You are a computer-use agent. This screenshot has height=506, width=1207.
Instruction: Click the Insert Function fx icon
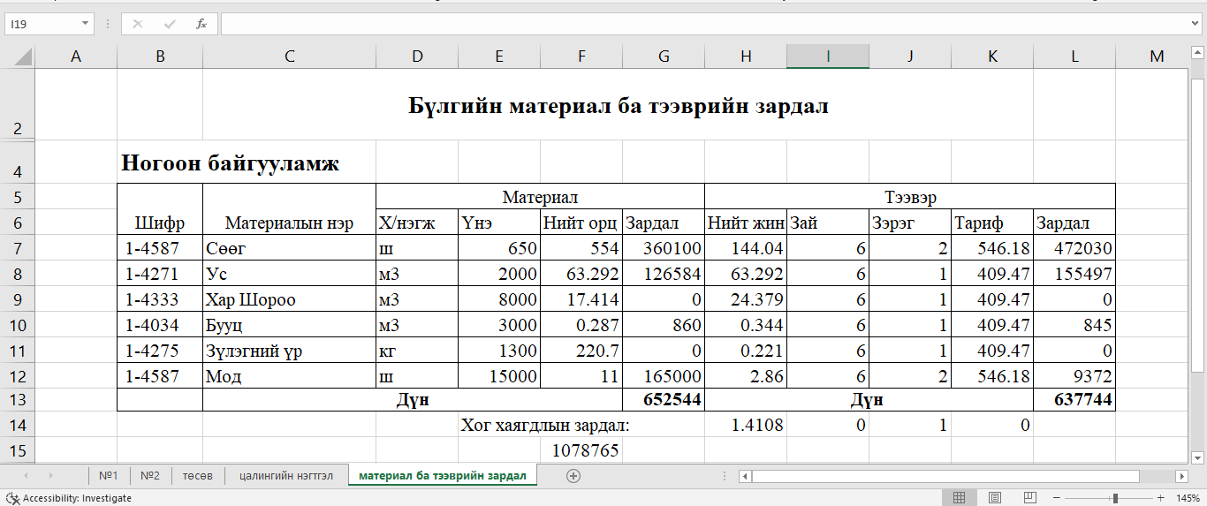[201, 24]
